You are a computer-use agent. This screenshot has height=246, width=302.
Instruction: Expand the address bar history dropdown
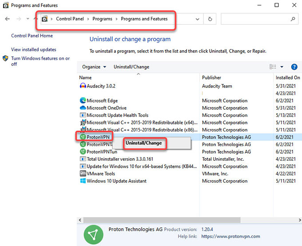pos(198,19)
